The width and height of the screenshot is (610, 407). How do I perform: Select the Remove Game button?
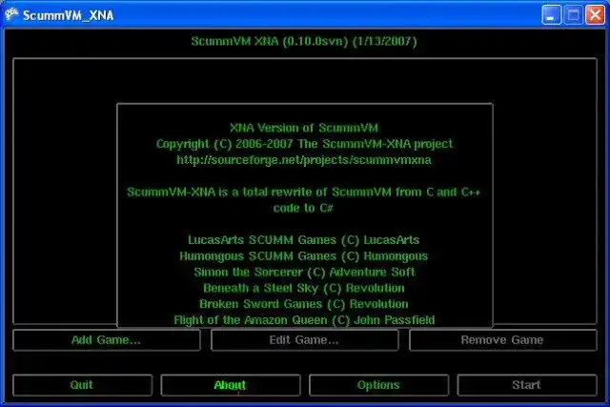click(502, 340)
